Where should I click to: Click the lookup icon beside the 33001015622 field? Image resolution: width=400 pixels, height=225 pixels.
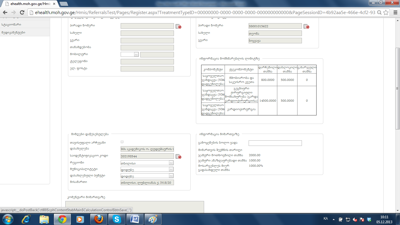pos(306,26)
